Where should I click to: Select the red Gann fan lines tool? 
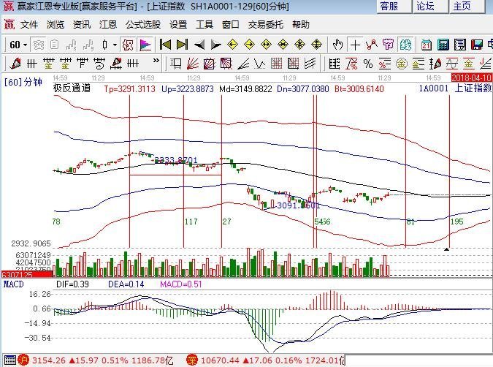point(192,64)
